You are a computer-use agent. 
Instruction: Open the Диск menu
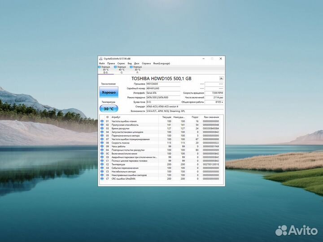pyautogui.click(x=136, y=63)
